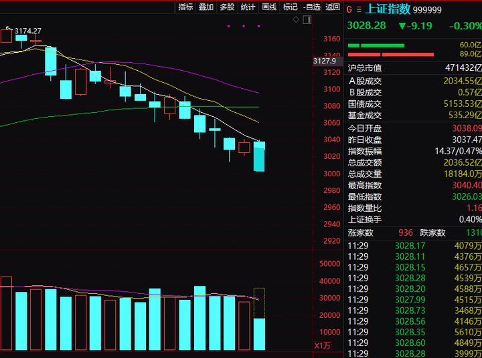Click the tick row showing 3028.11
Image resolution: width=482 pixels, height=358 pixels.
click(414, 256)
